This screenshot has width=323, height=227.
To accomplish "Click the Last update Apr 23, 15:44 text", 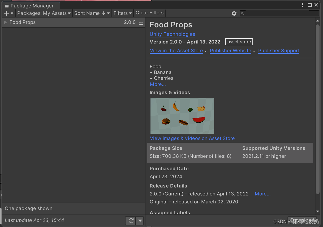I will click(x=35, y=220).
